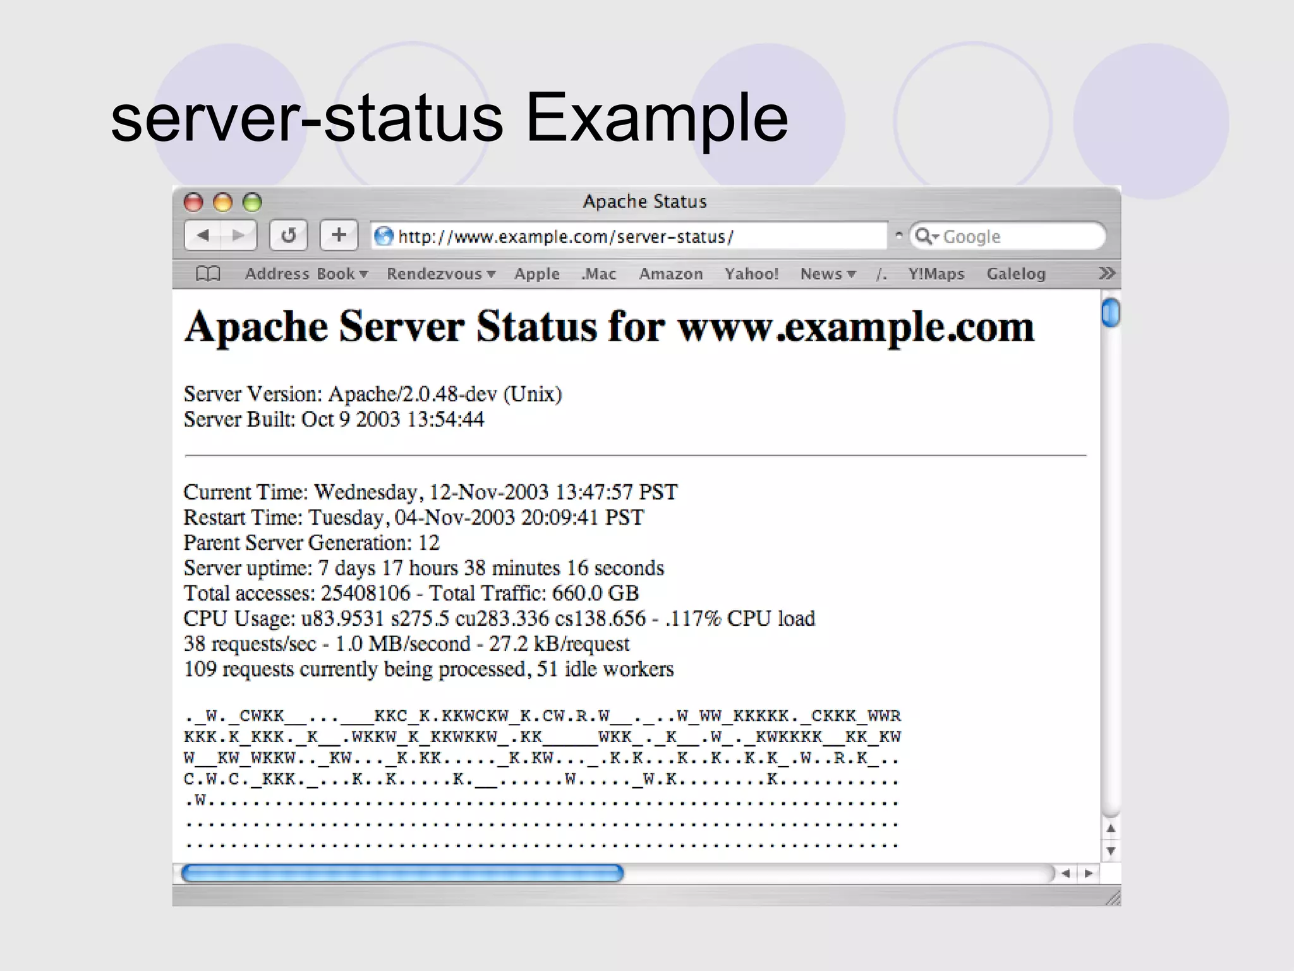Click the horizontal scrollbar thumb
The image size is (1294, 971).
[402, 873]
